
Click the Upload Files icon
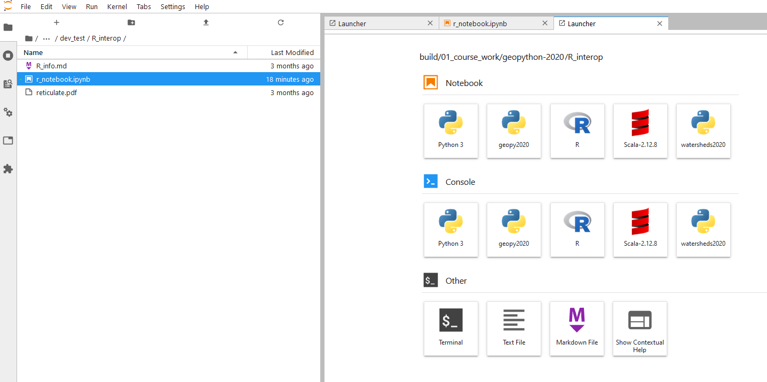[x=206, y=22]
